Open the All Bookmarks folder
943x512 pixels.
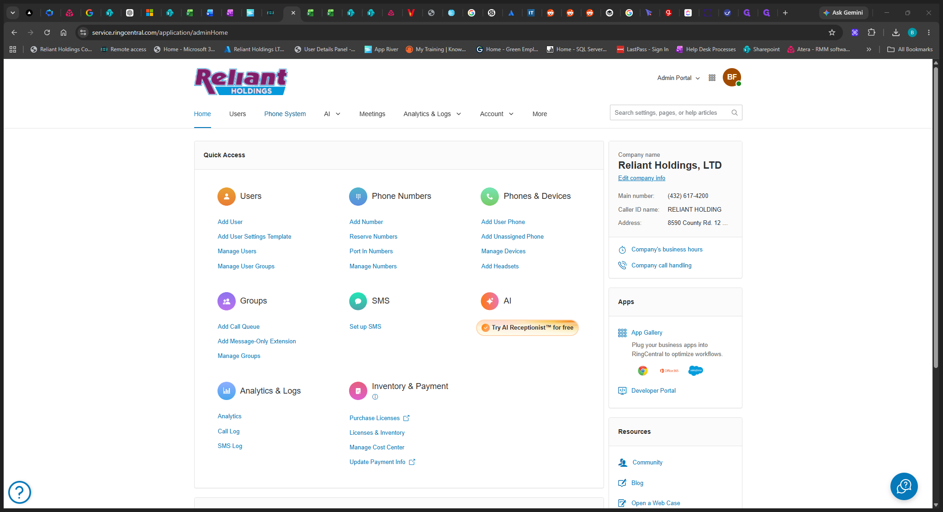click(x=910, y=49)
